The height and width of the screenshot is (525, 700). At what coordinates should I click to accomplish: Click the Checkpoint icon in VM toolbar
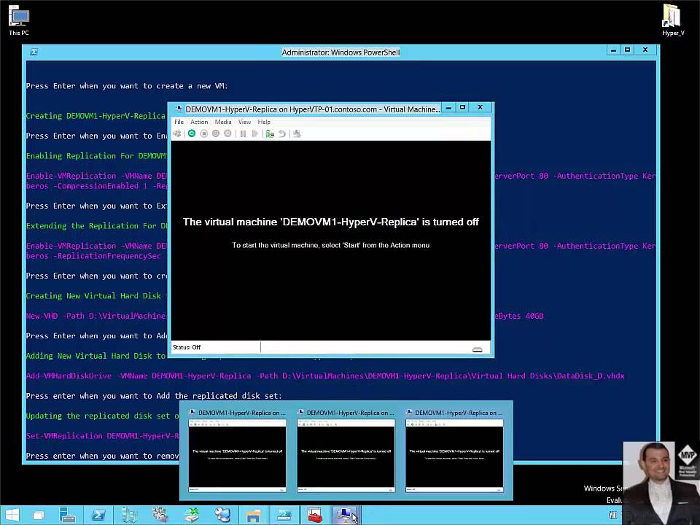click(x=270, y=133)
